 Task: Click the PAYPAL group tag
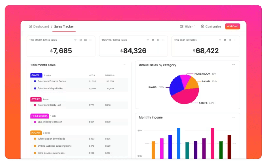pyautogui.click(x=36, y=75)
